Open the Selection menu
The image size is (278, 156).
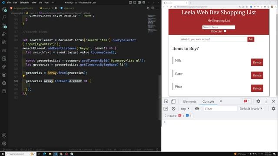(x=24, y=3)
